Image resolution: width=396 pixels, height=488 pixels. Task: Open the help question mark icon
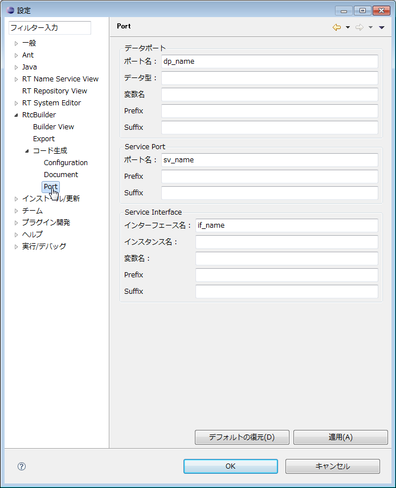(22, 466)
